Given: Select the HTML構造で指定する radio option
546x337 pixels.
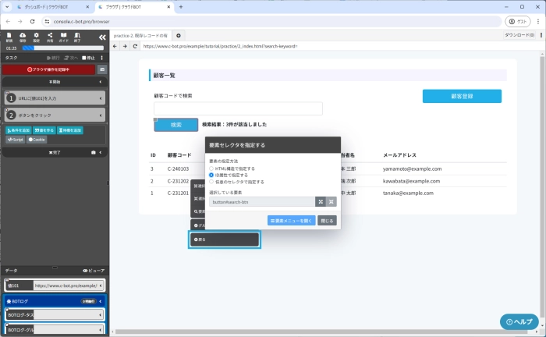Looking at the screenshot, I should (211, 168).
